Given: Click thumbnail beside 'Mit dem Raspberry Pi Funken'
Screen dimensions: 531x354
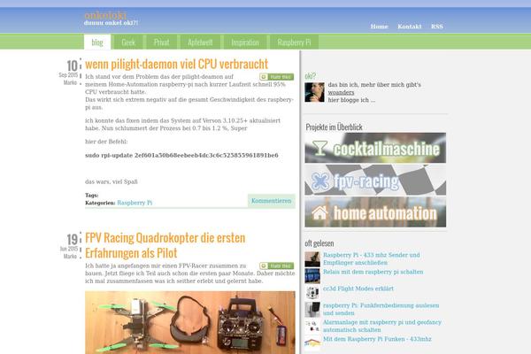Looking at the screenshot, I should tap(312, 343).
